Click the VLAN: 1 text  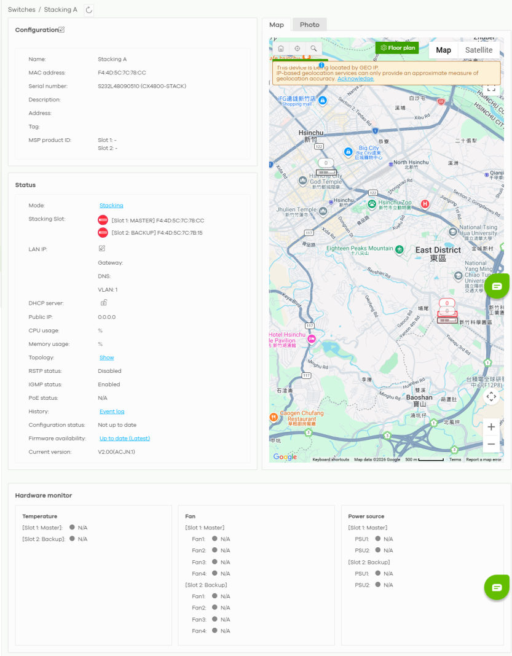108,289
